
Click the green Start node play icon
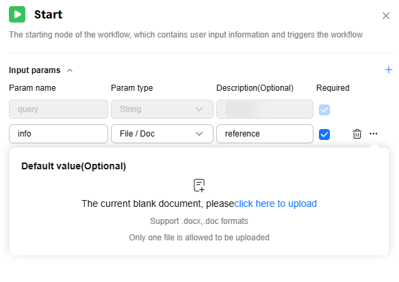click(x=17, y=14)
